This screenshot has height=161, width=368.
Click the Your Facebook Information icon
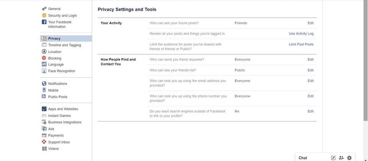[44, 22]
